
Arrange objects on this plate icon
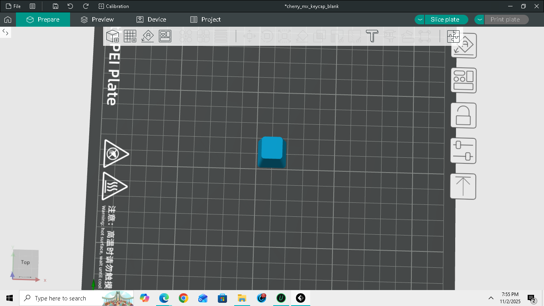(464, 81)
